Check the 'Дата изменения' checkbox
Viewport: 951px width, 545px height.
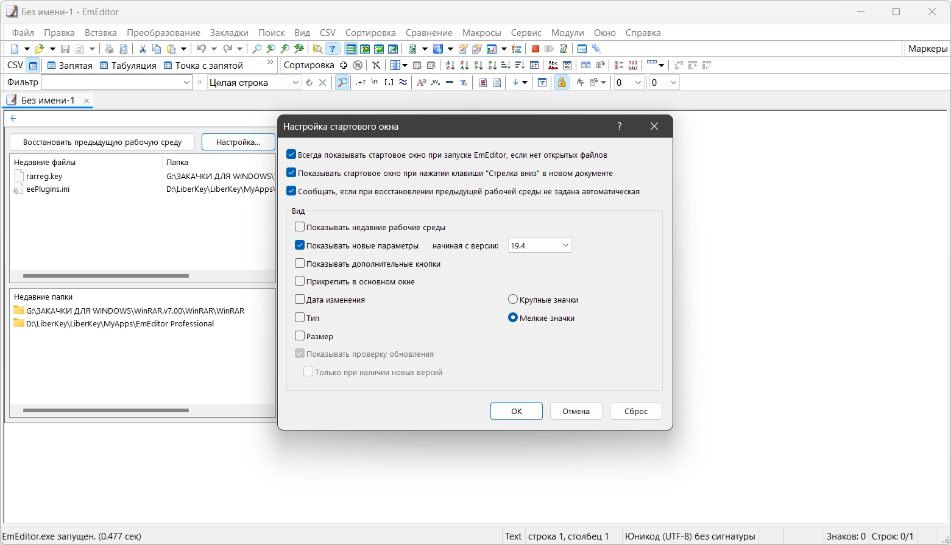[300, 300]
